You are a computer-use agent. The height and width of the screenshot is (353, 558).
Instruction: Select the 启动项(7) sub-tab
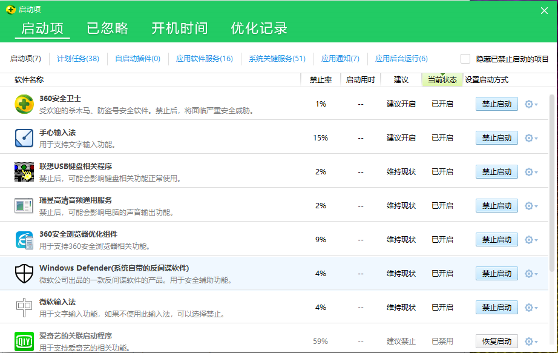click(25, 59)
